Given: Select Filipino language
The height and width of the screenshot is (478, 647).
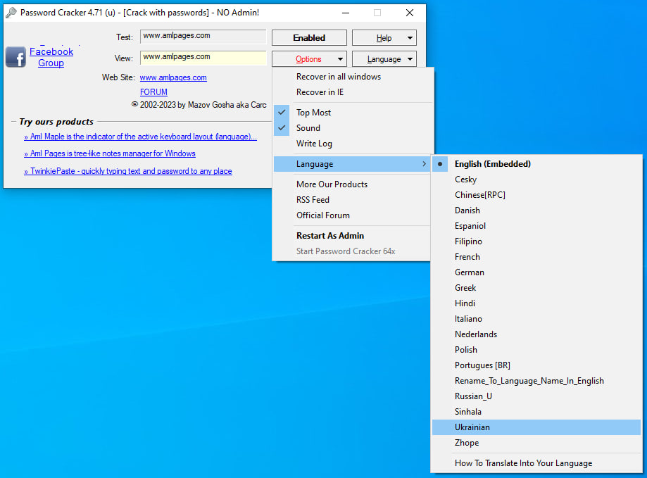Looking at the screenshot, I should [536, 241].
